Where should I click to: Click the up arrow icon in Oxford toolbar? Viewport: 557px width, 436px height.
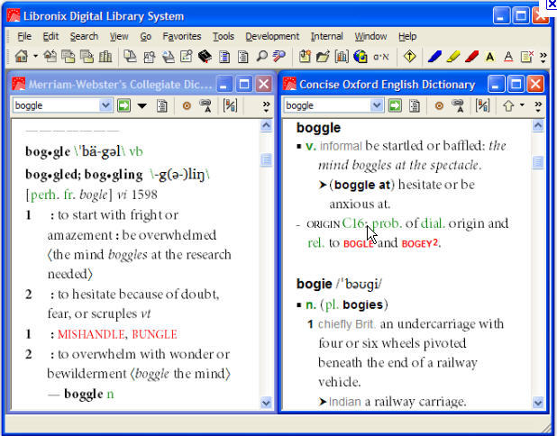(508, 105)
